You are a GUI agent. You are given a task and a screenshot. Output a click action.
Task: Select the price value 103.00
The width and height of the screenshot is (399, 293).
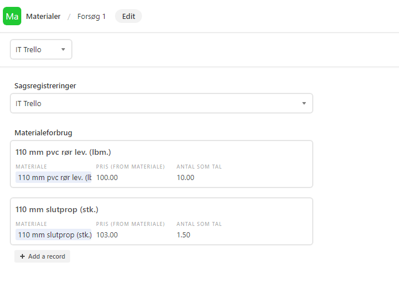tap(107, 235)
